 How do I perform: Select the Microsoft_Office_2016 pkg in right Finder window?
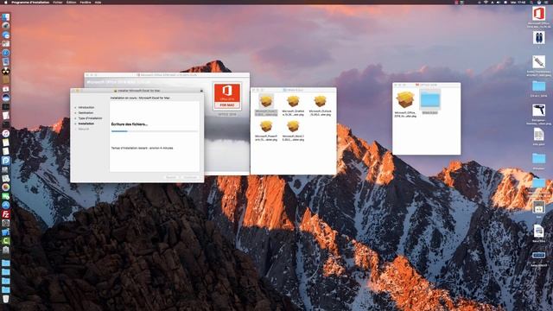405,104
